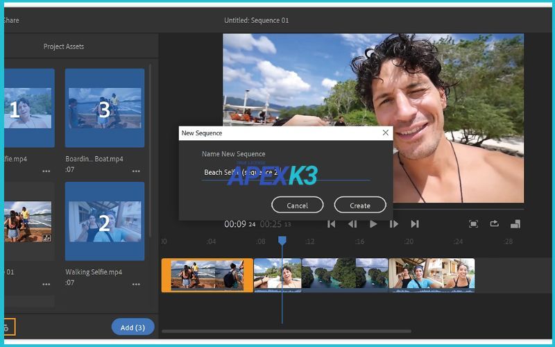The width and height of the screenshot is (555, 347).
Task: Close the New Sequence dialog with X
Action: (x=386, y=133)
